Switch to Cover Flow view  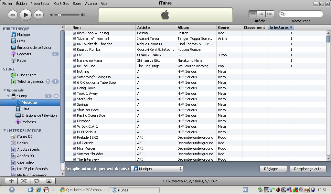pos(270,14)
